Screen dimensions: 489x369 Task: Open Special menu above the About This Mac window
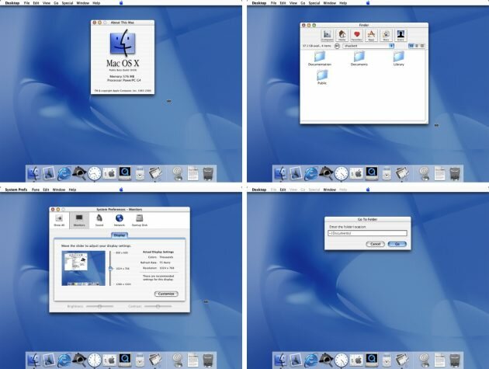(x=67, y=3)
